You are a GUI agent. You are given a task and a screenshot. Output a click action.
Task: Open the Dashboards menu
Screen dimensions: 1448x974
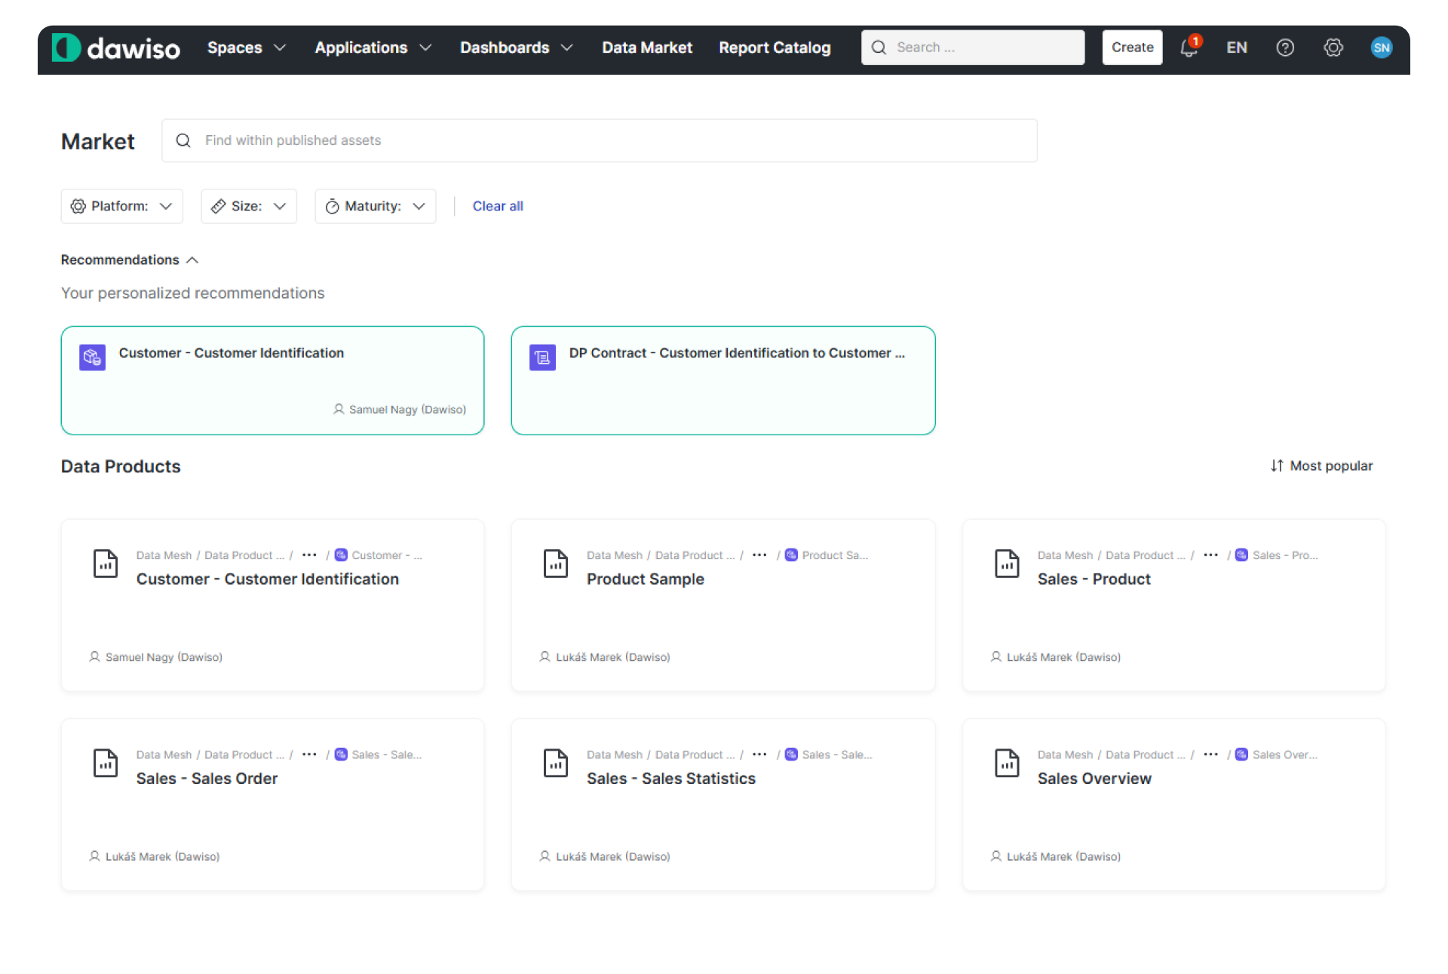[x=516, y=48]
